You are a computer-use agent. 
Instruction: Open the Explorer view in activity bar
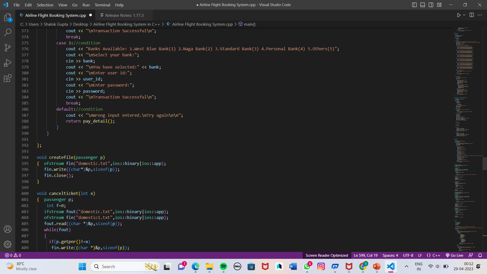click(x=8, y=17)
